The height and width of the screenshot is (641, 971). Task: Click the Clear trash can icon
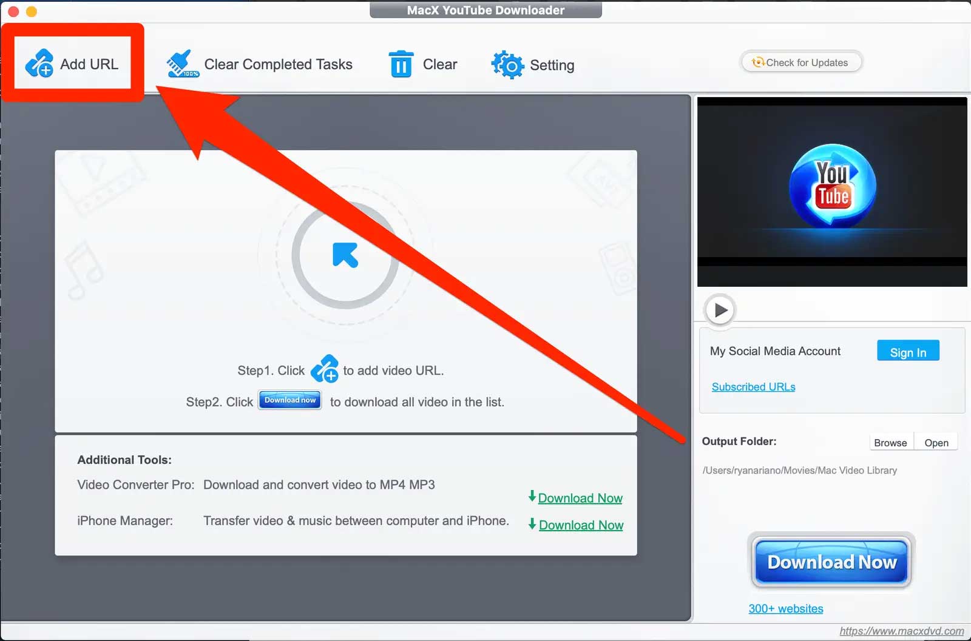click(x=401, y=64)
